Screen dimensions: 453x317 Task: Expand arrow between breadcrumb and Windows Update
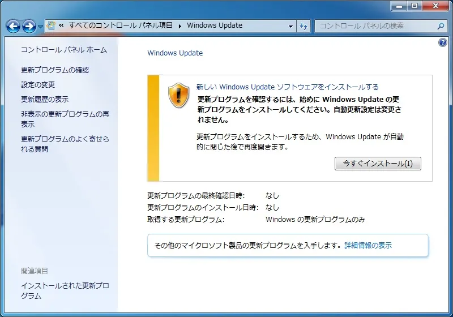pyautogui.click(x=180, y=26)
